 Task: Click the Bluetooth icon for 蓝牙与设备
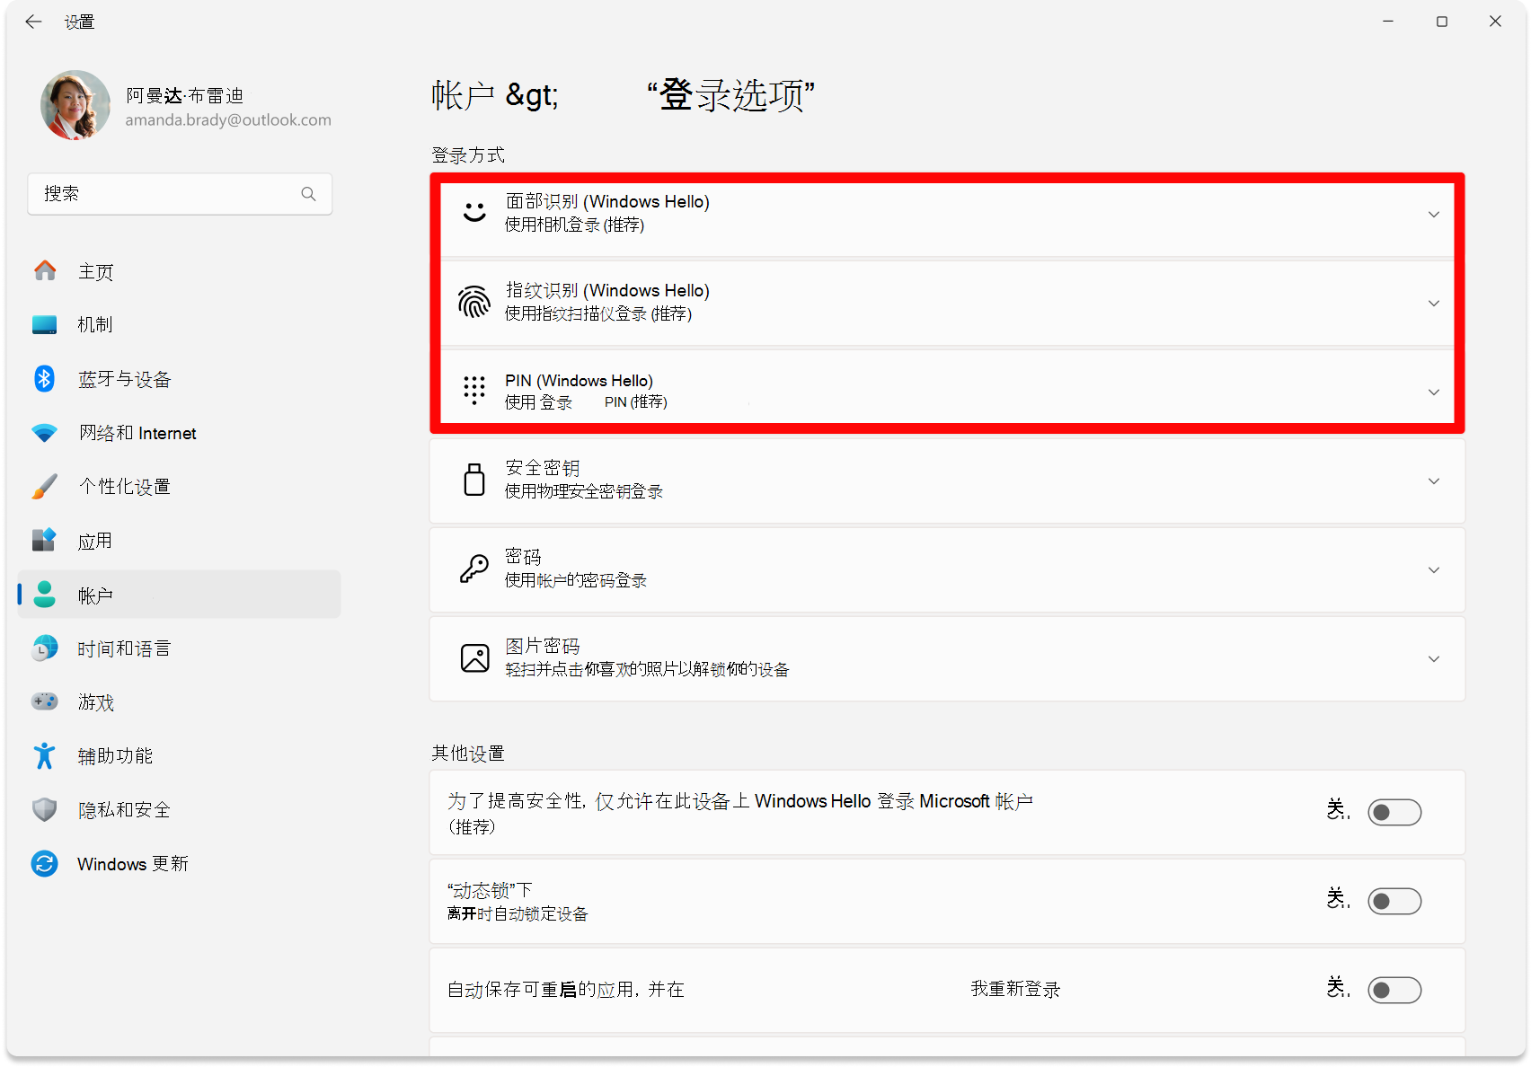tap(44, 378)
